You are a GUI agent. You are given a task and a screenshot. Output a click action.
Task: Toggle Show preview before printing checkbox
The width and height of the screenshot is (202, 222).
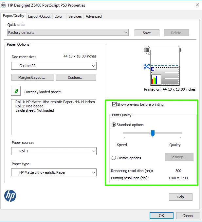pos(114,104)
